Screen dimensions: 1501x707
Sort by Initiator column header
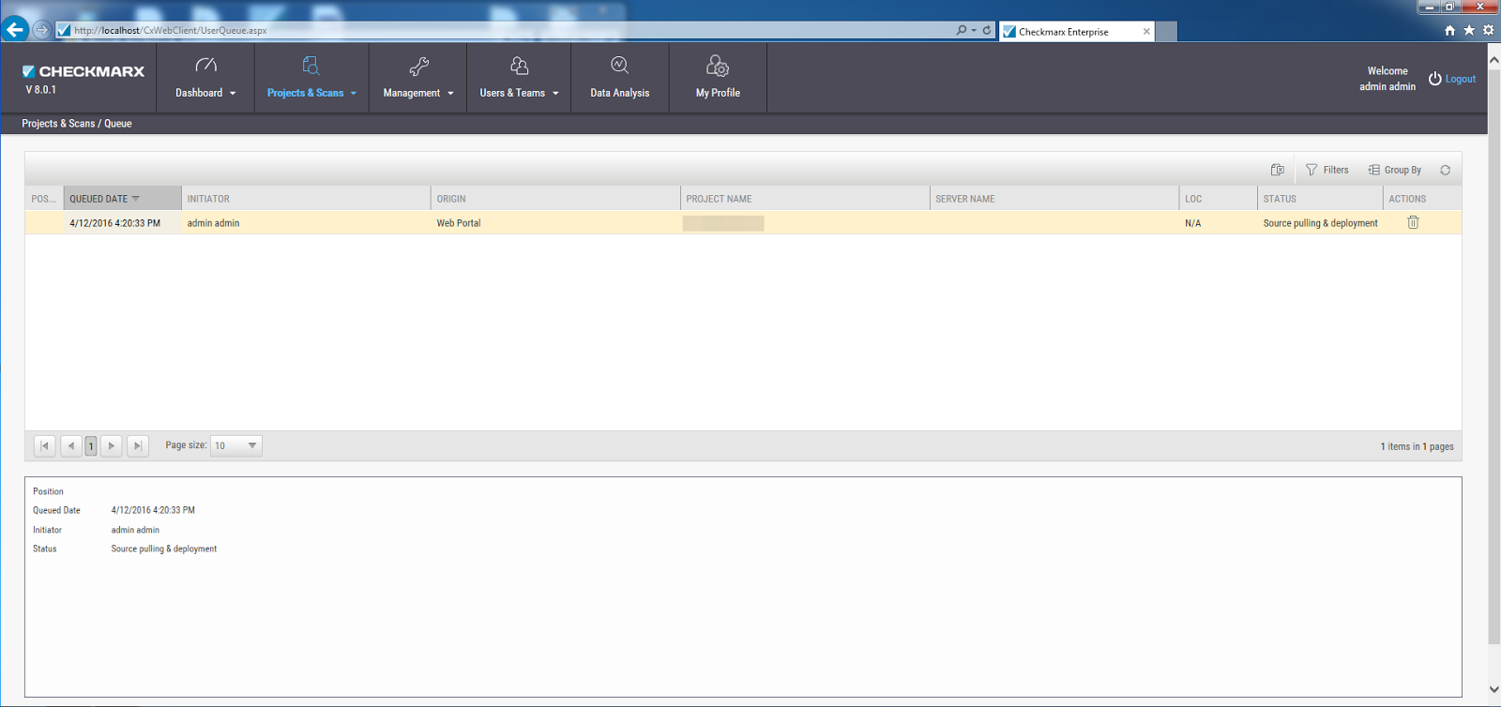pos(306,198)
